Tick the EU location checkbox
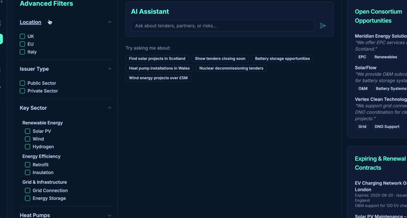 click(22, 44)
